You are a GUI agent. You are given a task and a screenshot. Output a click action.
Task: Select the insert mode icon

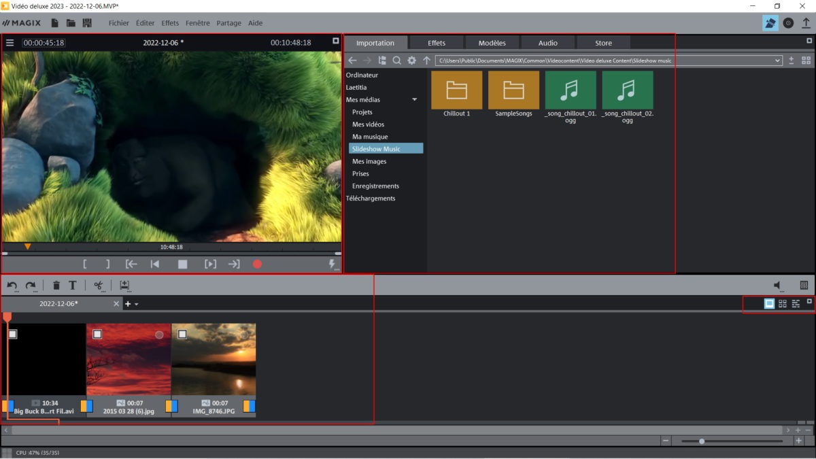tap(124, 286)
